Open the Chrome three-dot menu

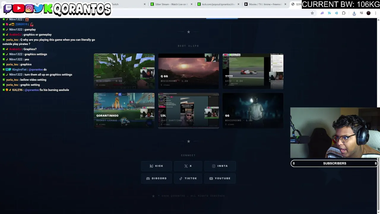376,13
